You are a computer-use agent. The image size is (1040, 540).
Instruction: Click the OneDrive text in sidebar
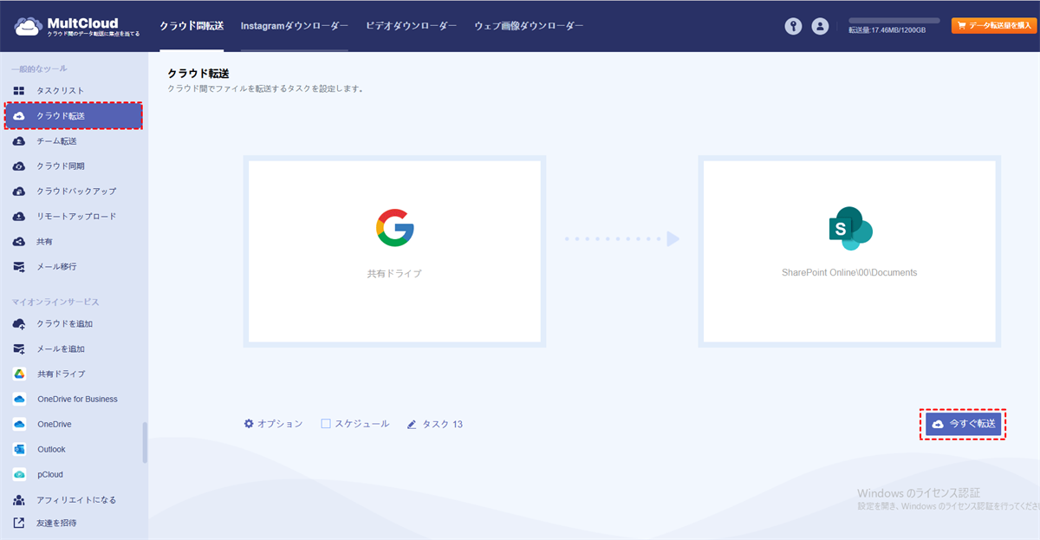pos(54,425)
